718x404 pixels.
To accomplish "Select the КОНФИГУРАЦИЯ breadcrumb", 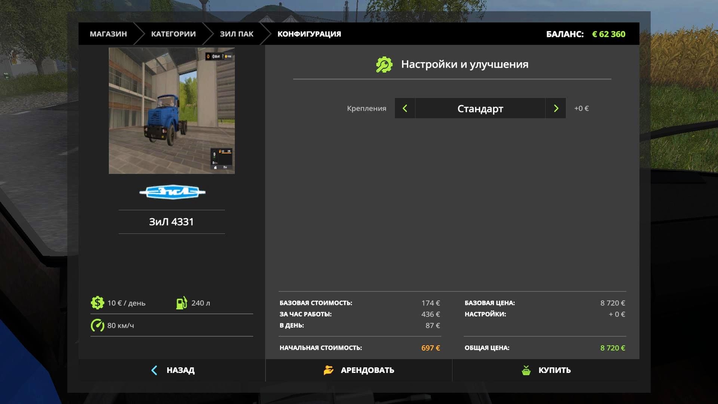I will 309,34.
